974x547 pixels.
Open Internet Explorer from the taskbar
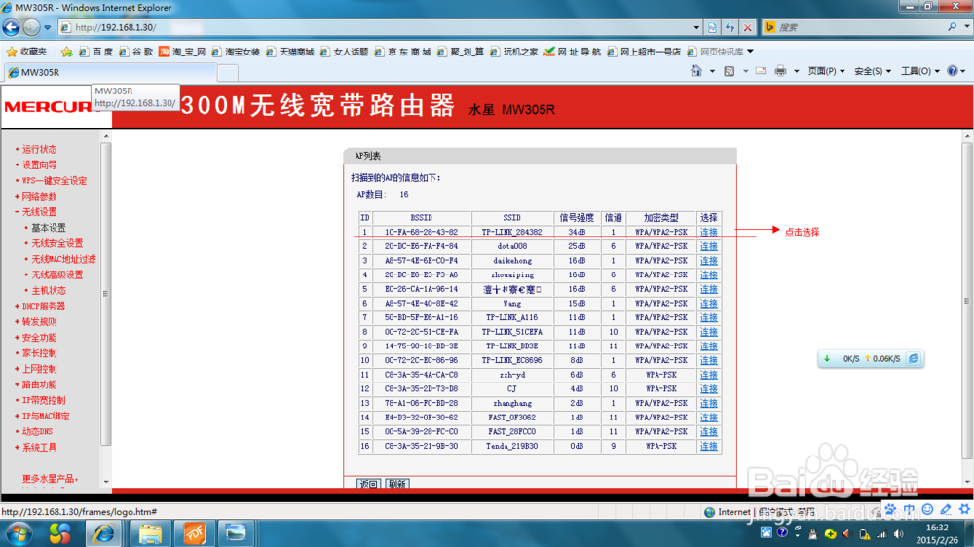[x=104, y=533]
